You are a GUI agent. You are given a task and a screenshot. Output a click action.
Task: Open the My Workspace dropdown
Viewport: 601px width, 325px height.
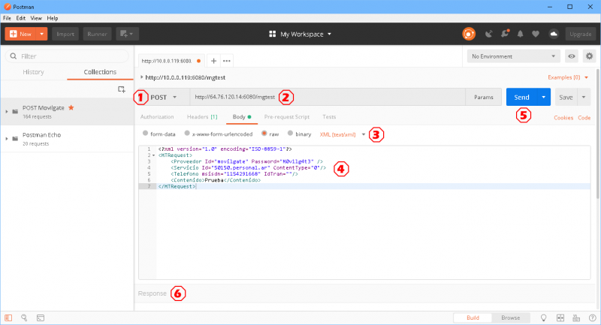(300, 34)
